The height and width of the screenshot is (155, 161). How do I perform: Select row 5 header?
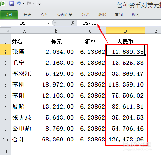(5, 83)
